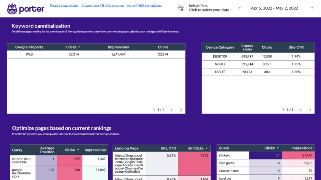Click the 7,779 Url Clicks cell
Screen dimensions: 321x180
pos(194,163)
